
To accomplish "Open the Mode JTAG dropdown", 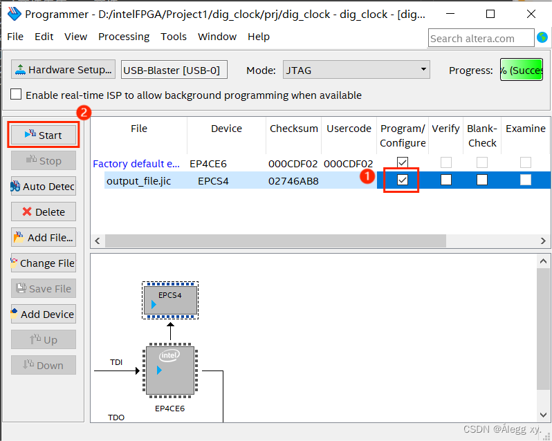I will tap(356, 70).
